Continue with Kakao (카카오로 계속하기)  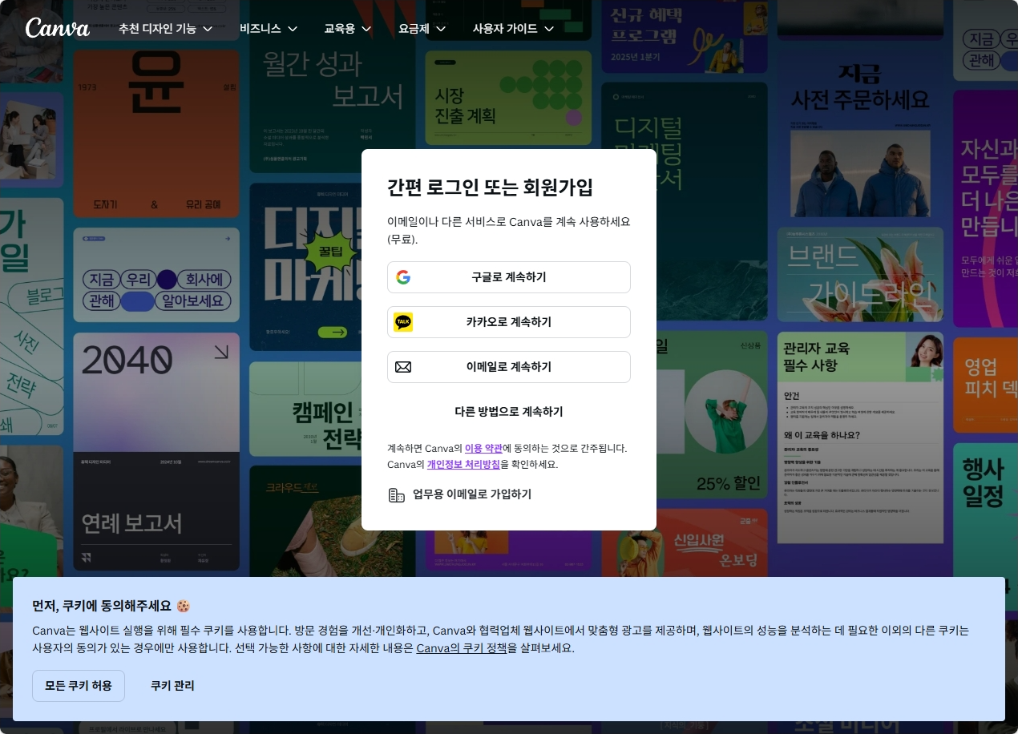pyautogui.click(x=509, y=322)
